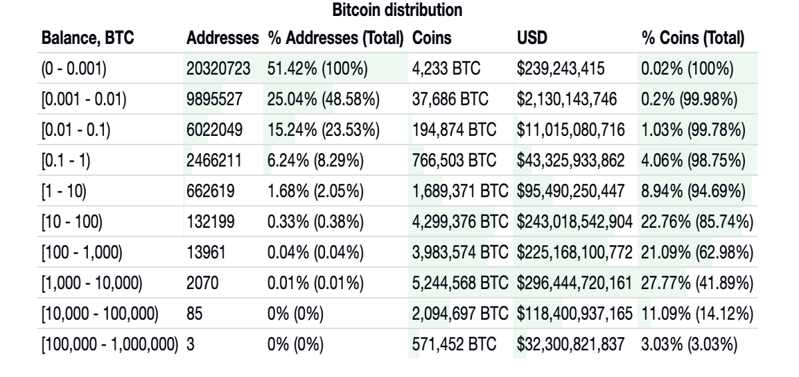799x377 pixels.
Task: Click the % Coins (Total) column header
Action: pyautogui.click(x=692, y=41)
